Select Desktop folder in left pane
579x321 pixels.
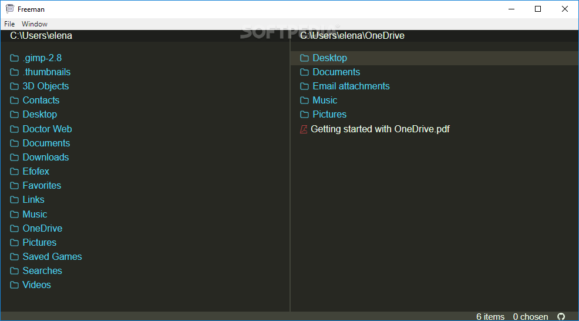pos(40,114)
